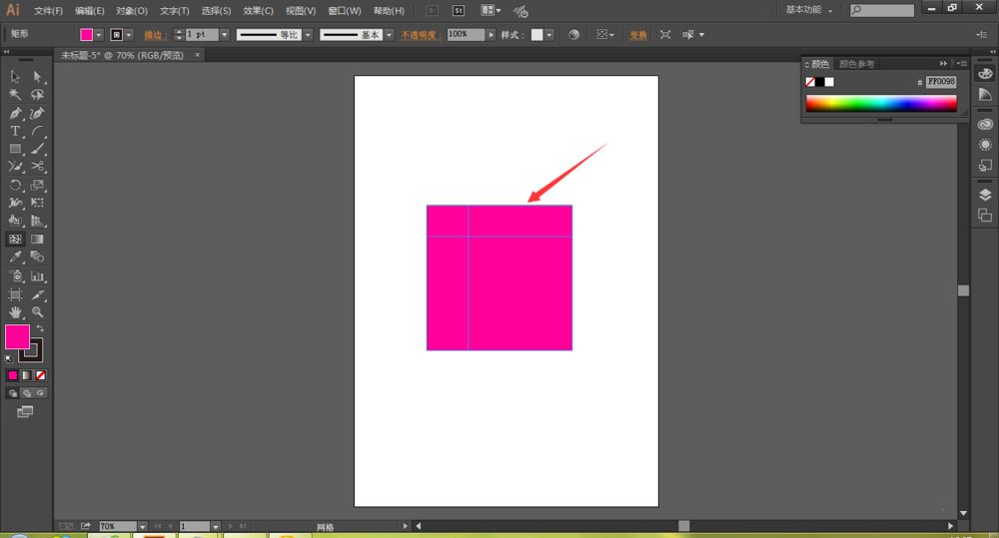This screenshot has height=538, width=999.
Task: Select the Curvature tool
Action: (x=38, y=114)
